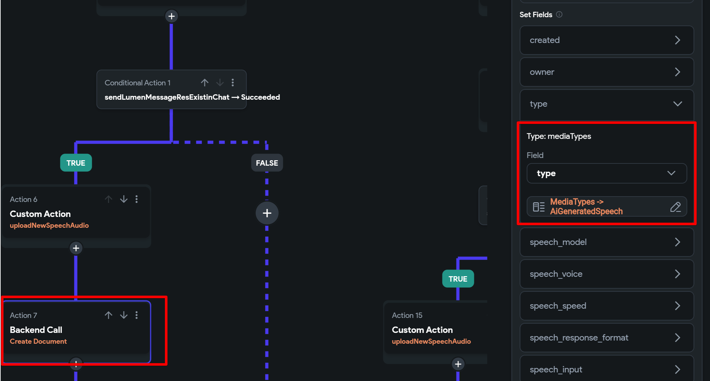Open Action 7 three-dot options menu

tap(137, 315)
